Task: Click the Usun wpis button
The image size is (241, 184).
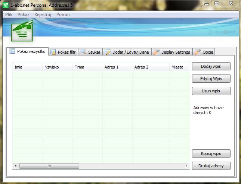Action: click(211, 91)
